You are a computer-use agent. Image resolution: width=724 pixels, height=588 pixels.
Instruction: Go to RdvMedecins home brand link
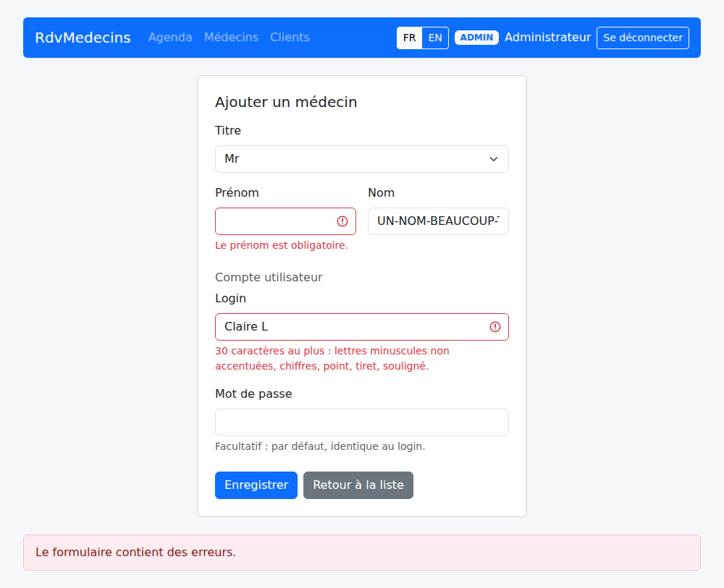[x=83, y=38]
